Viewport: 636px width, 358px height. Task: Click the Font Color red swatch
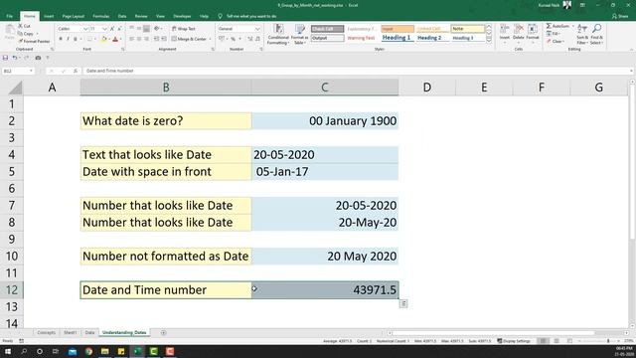[115, 39]
